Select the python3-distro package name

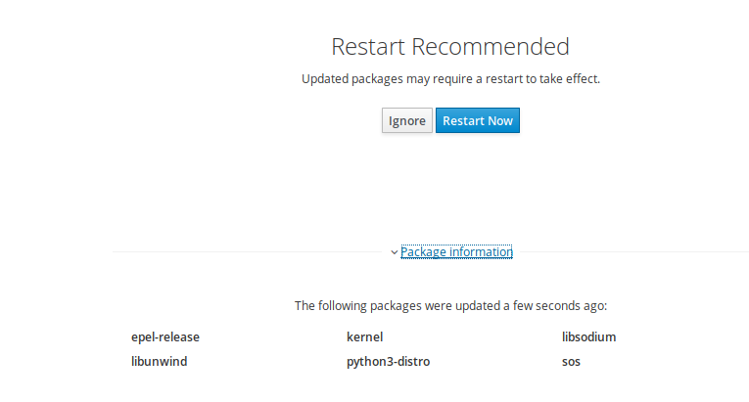388,362
